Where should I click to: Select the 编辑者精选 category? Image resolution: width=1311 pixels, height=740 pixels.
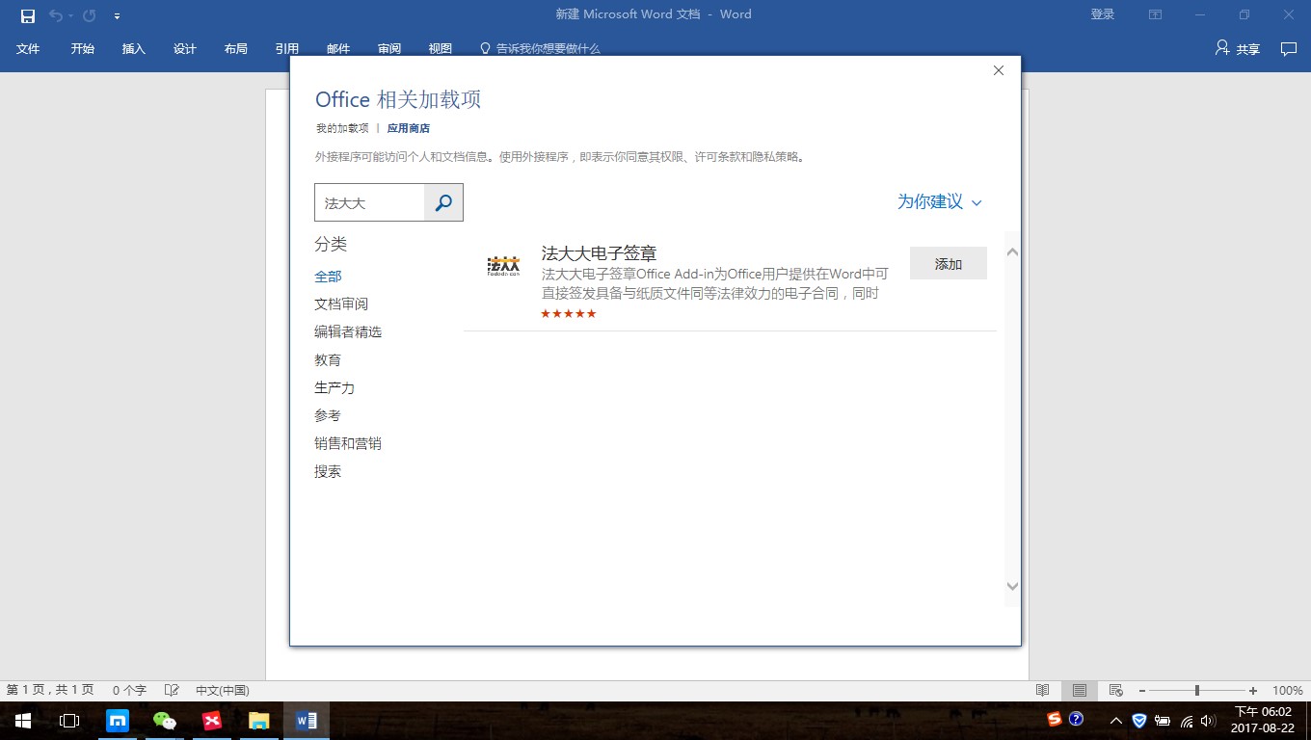click(348, 331)
